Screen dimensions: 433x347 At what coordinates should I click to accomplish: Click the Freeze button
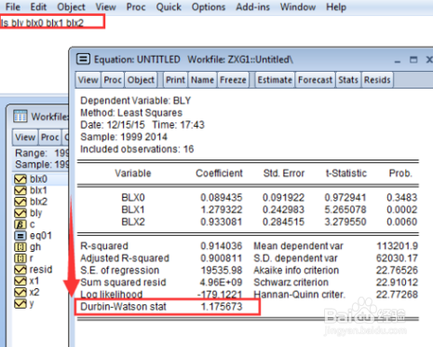tap(233, 80)
